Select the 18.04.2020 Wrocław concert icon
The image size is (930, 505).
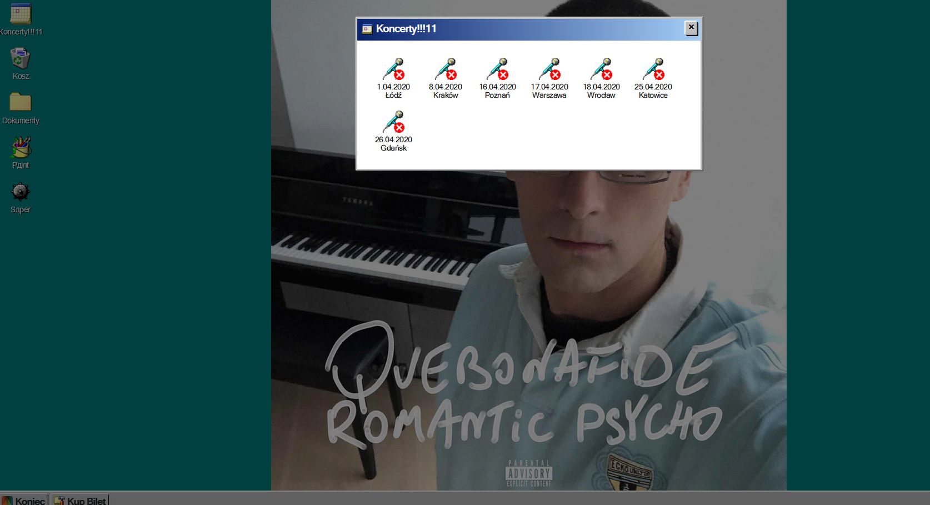click(x=601, y=78)
